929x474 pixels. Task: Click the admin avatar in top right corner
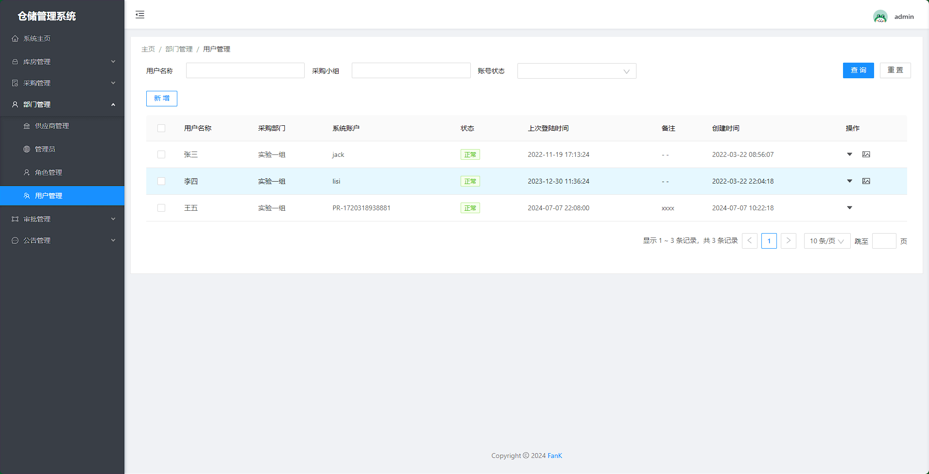(x=880, y=16)
